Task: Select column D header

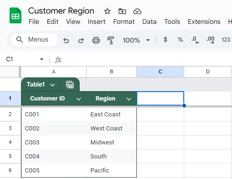Action: coord(208,72)
